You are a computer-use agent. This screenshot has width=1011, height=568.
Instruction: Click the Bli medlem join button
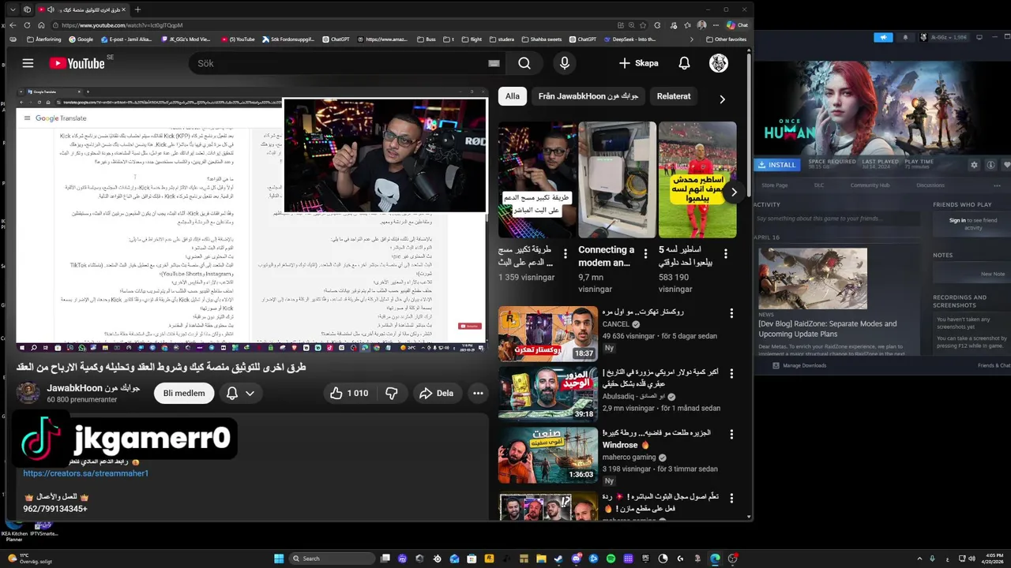(184, 393)
